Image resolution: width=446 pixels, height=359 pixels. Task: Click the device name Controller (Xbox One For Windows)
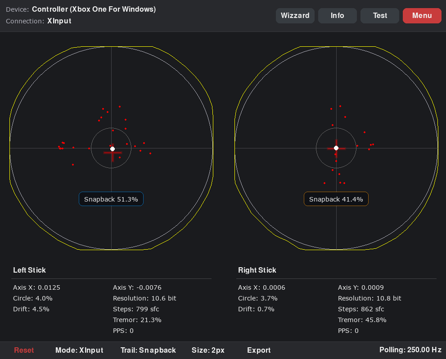click(94, 9)
